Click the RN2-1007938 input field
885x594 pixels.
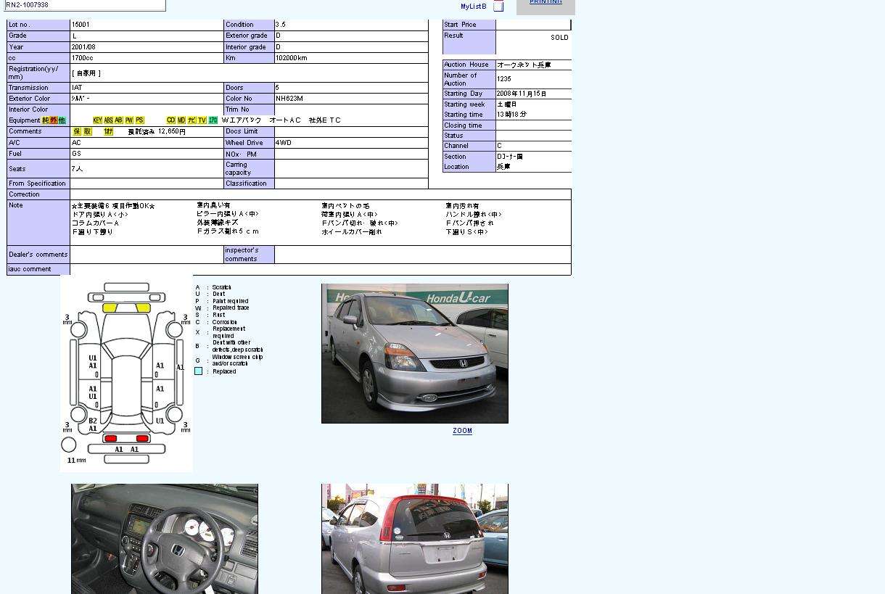[85, 5]
